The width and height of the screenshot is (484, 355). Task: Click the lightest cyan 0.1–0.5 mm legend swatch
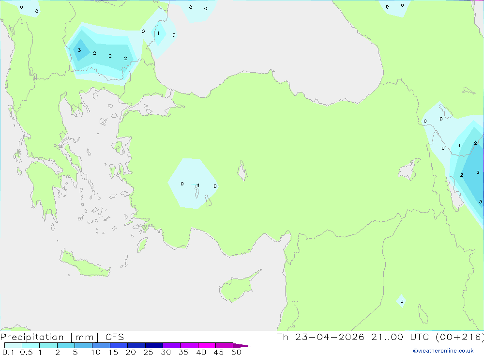click(x=13, y=345)
